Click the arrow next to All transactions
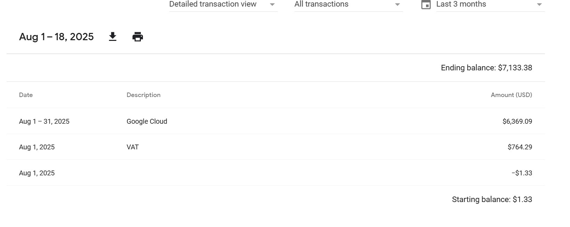 click(x=398, y=5)
